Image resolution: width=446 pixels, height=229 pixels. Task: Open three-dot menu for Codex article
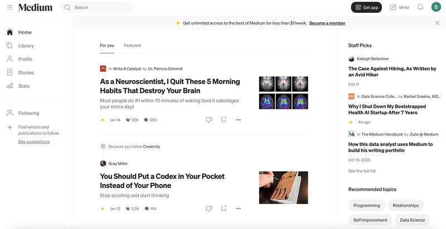238,208
